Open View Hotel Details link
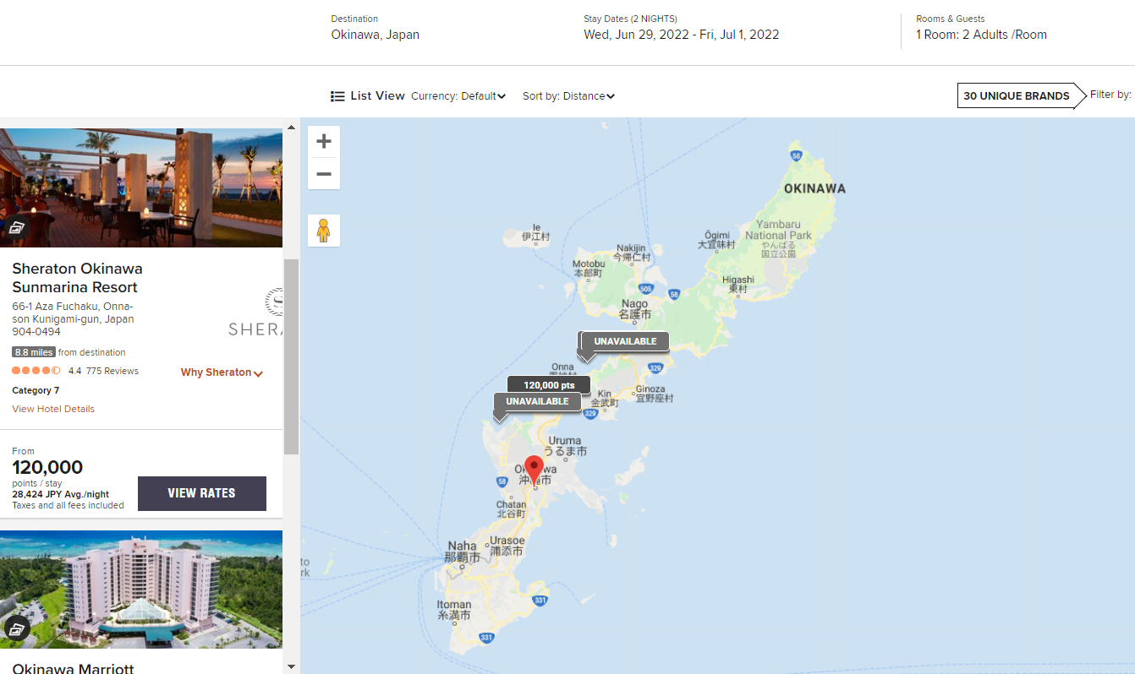 pos(52,409)
